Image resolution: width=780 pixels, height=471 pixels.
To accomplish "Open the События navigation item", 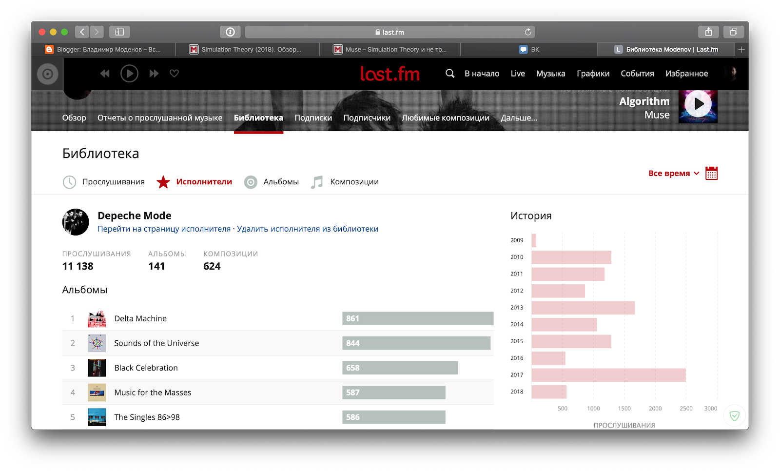I will coord(637,74).
